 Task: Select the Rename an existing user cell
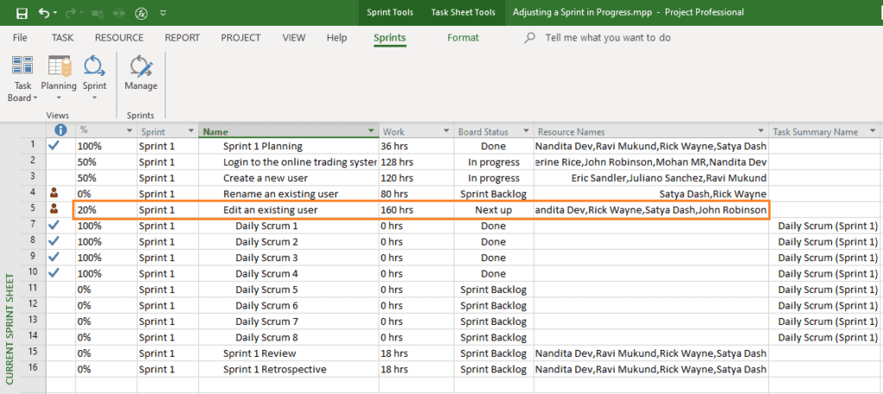(x=288, y=194)
